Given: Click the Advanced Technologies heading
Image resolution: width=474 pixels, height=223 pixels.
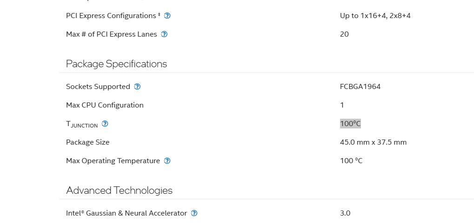Looking at the screenshot, I should [119, 191].
